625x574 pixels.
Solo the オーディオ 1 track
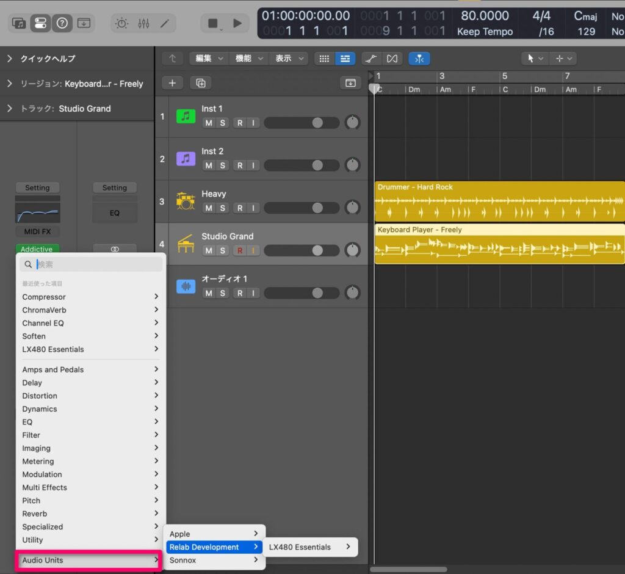tap(222, 293)
